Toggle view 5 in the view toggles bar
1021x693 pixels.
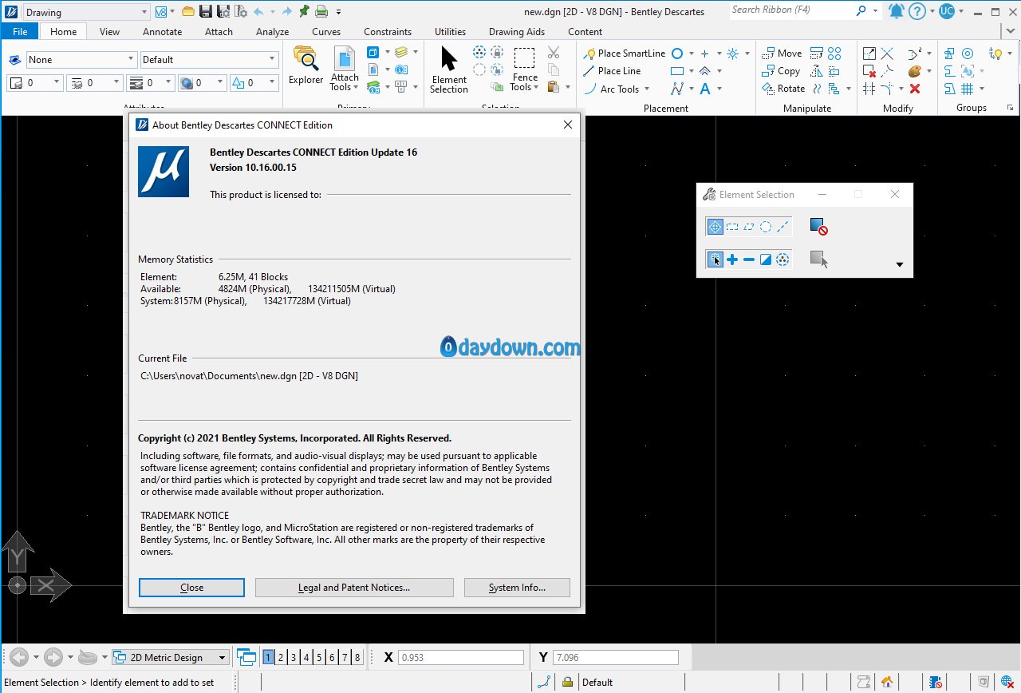[x=319, y=658]
